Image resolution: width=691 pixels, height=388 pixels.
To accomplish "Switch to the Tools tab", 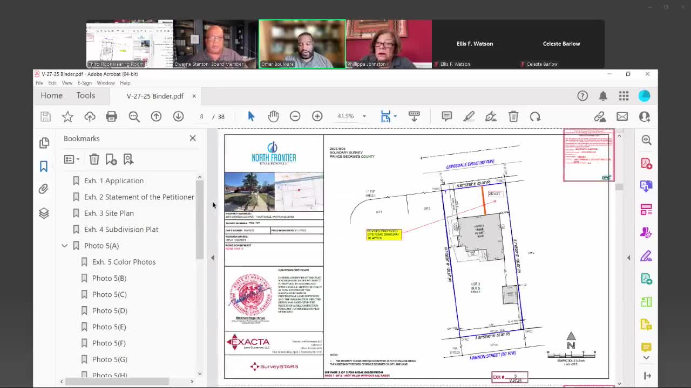I will pos(85,95).
